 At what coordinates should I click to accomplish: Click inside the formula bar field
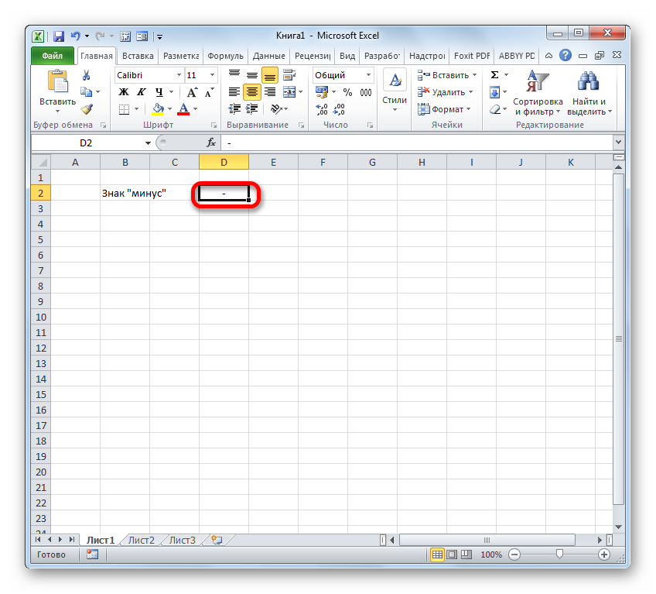coord(417,142)
